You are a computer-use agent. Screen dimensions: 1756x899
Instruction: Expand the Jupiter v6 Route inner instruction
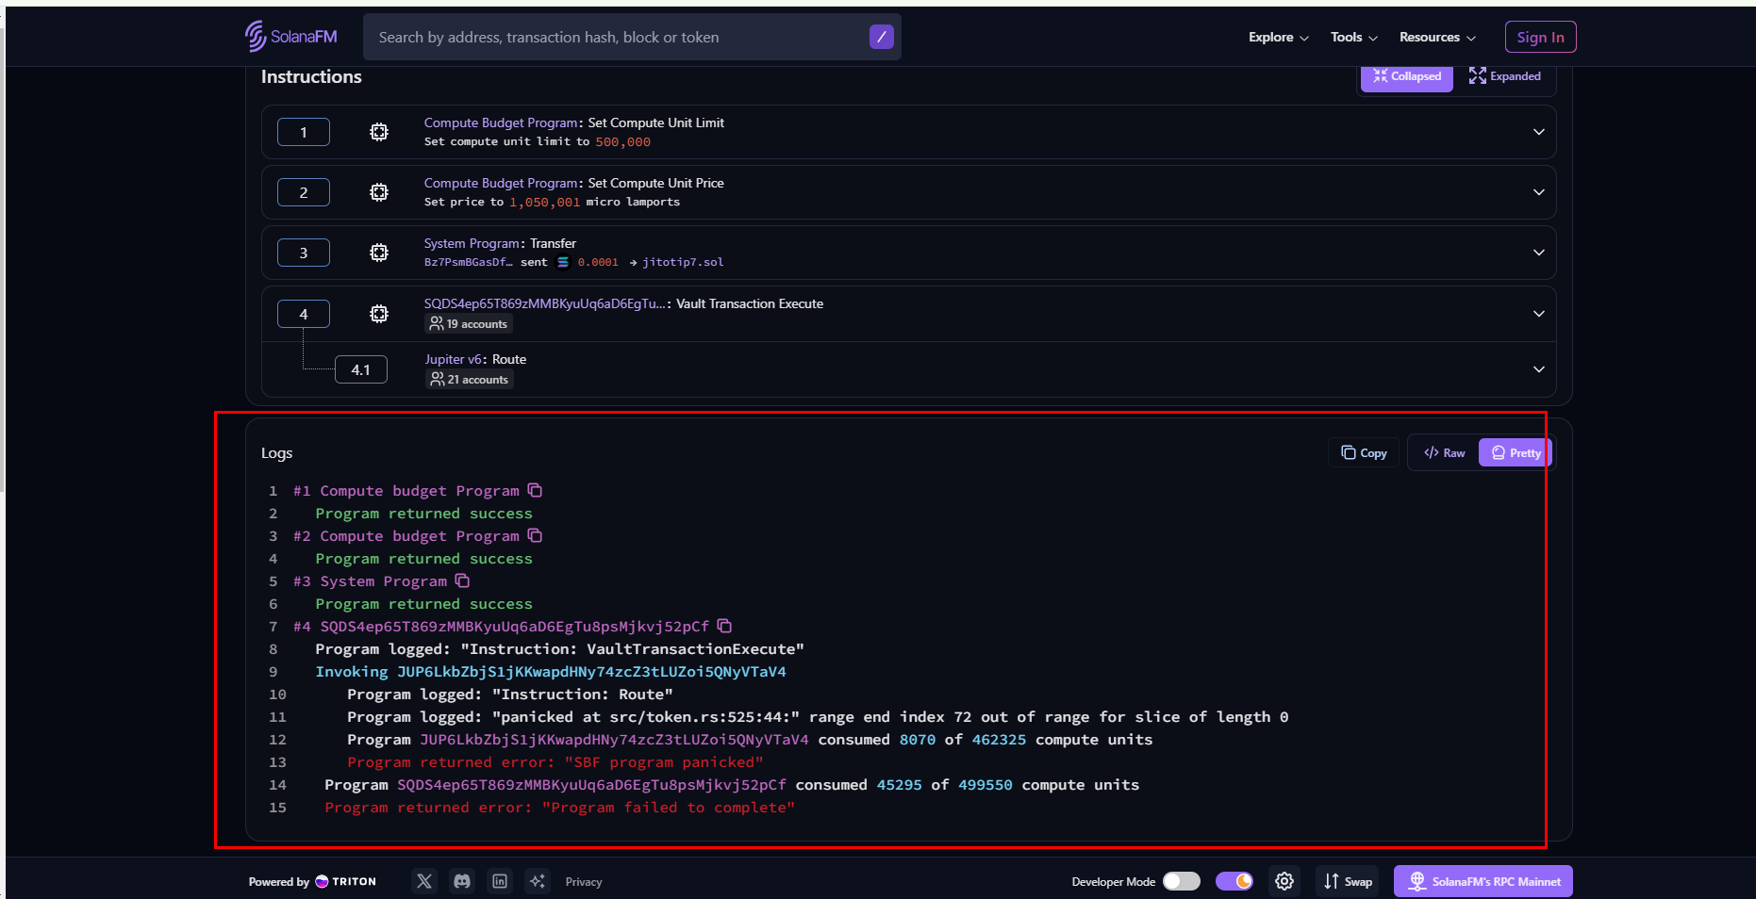point(1538,369)
